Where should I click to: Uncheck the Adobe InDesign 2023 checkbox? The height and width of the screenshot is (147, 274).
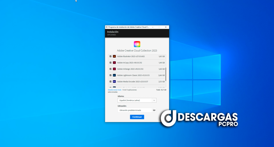pyautogui.click(x=111, y=69)
